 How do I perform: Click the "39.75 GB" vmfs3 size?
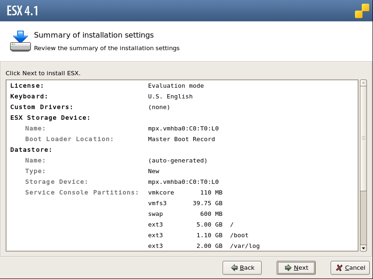point(207,203)
